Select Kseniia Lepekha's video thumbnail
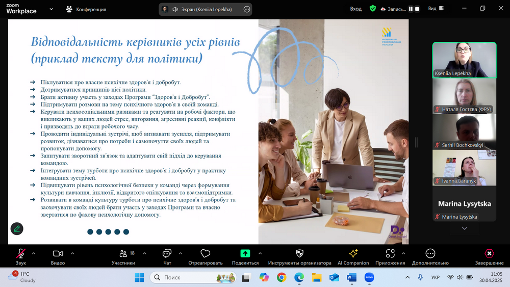Viewport: 510px width, 287px height. point(464,60)
